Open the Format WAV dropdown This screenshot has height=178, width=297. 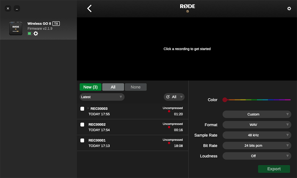(x=257, y=125)
